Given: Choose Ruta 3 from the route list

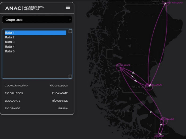Looking at the screenshot, I should point(10,42).
